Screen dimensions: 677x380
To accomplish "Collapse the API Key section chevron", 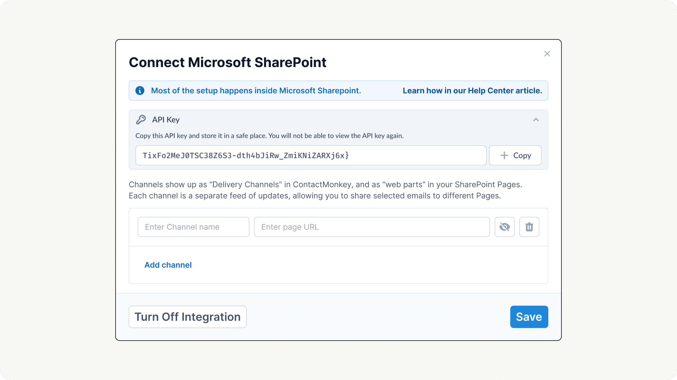I will (x=536, y=120).
